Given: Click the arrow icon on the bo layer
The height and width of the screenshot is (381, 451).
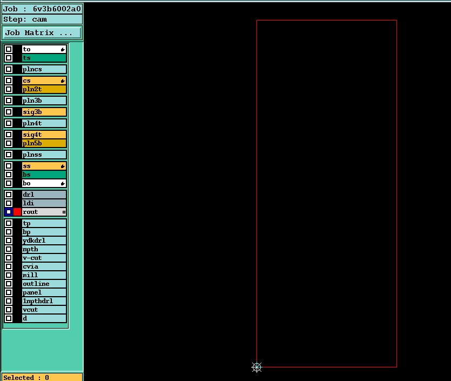Looking at the screenshot, I should point(63,184).
